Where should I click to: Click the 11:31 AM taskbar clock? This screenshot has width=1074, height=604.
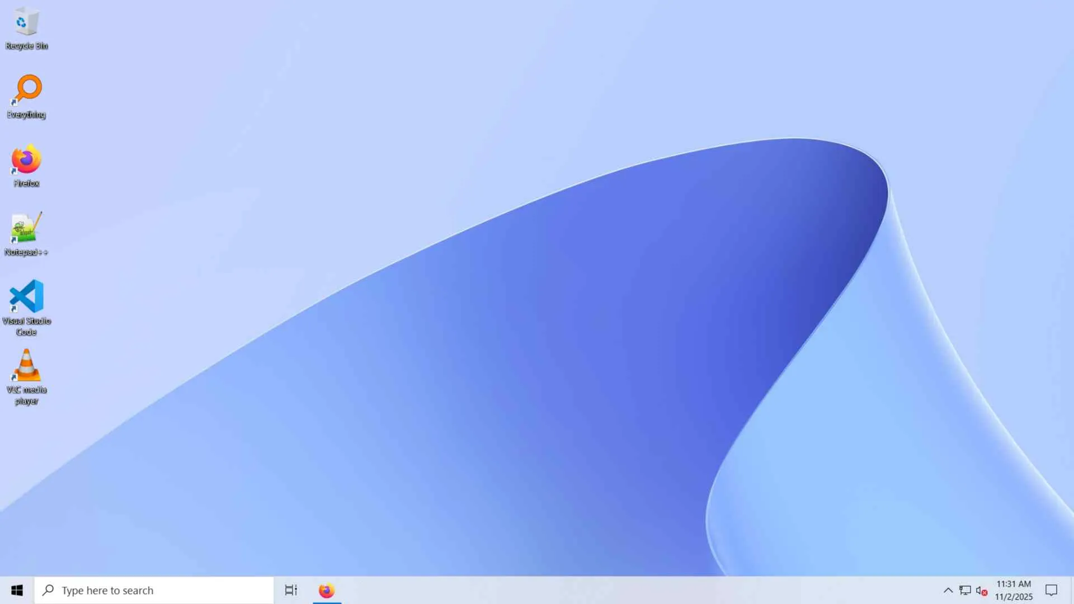1014,584
